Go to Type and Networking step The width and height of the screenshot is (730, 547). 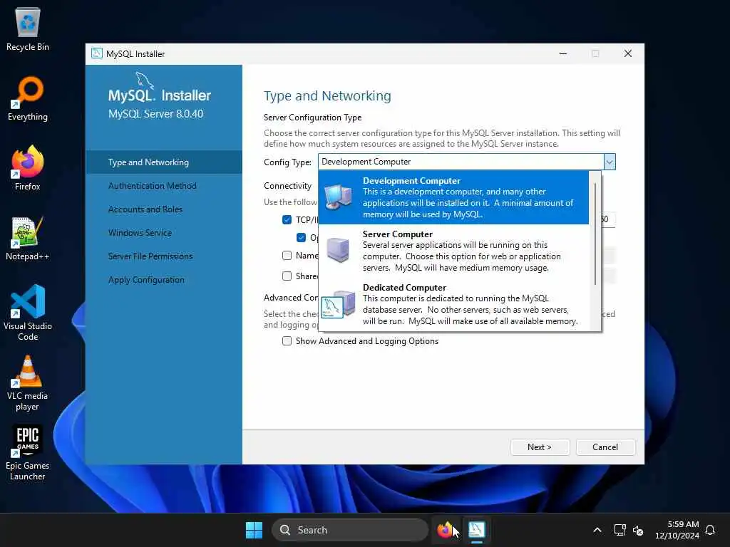(x=163, y=162)
